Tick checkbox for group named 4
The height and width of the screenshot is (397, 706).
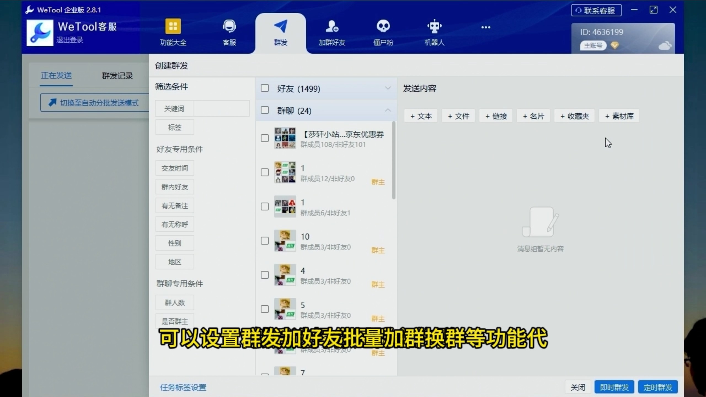[x=265, y=275]
